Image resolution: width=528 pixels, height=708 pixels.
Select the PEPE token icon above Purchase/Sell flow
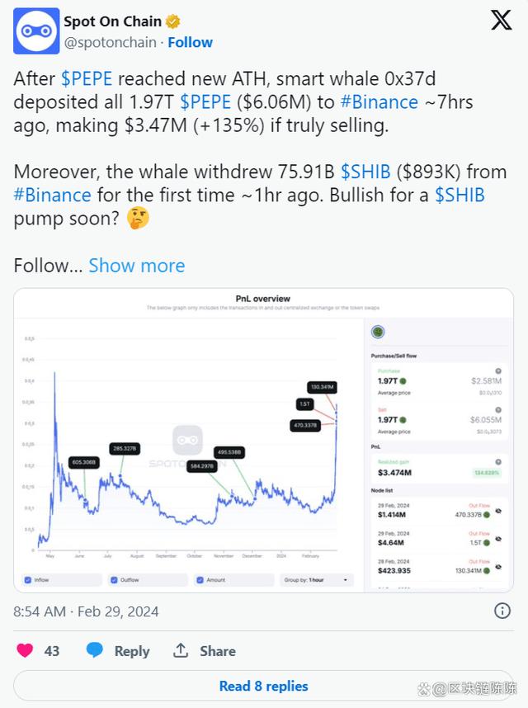(x=378, y=333)
